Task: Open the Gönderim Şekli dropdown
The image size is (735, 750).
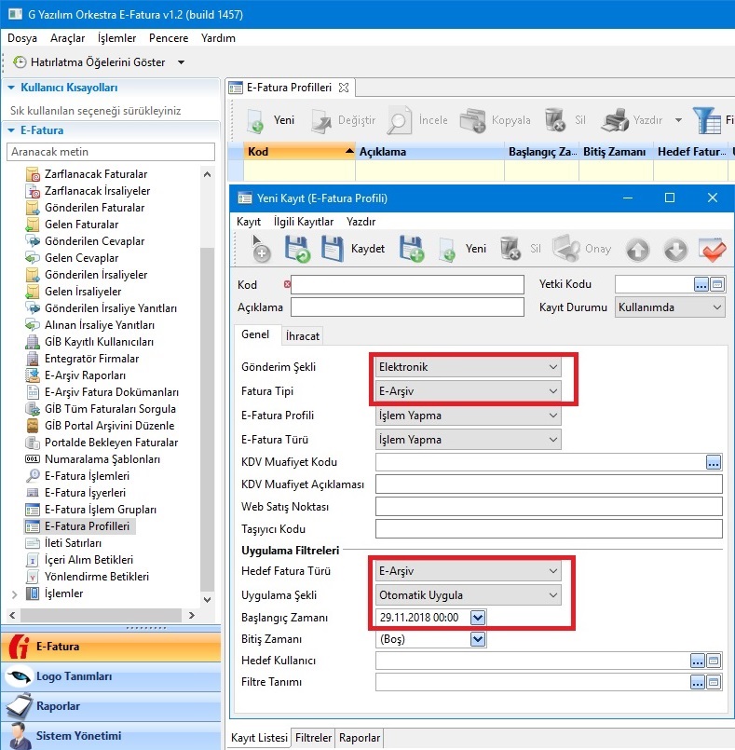Action: (x=469, y=367)
